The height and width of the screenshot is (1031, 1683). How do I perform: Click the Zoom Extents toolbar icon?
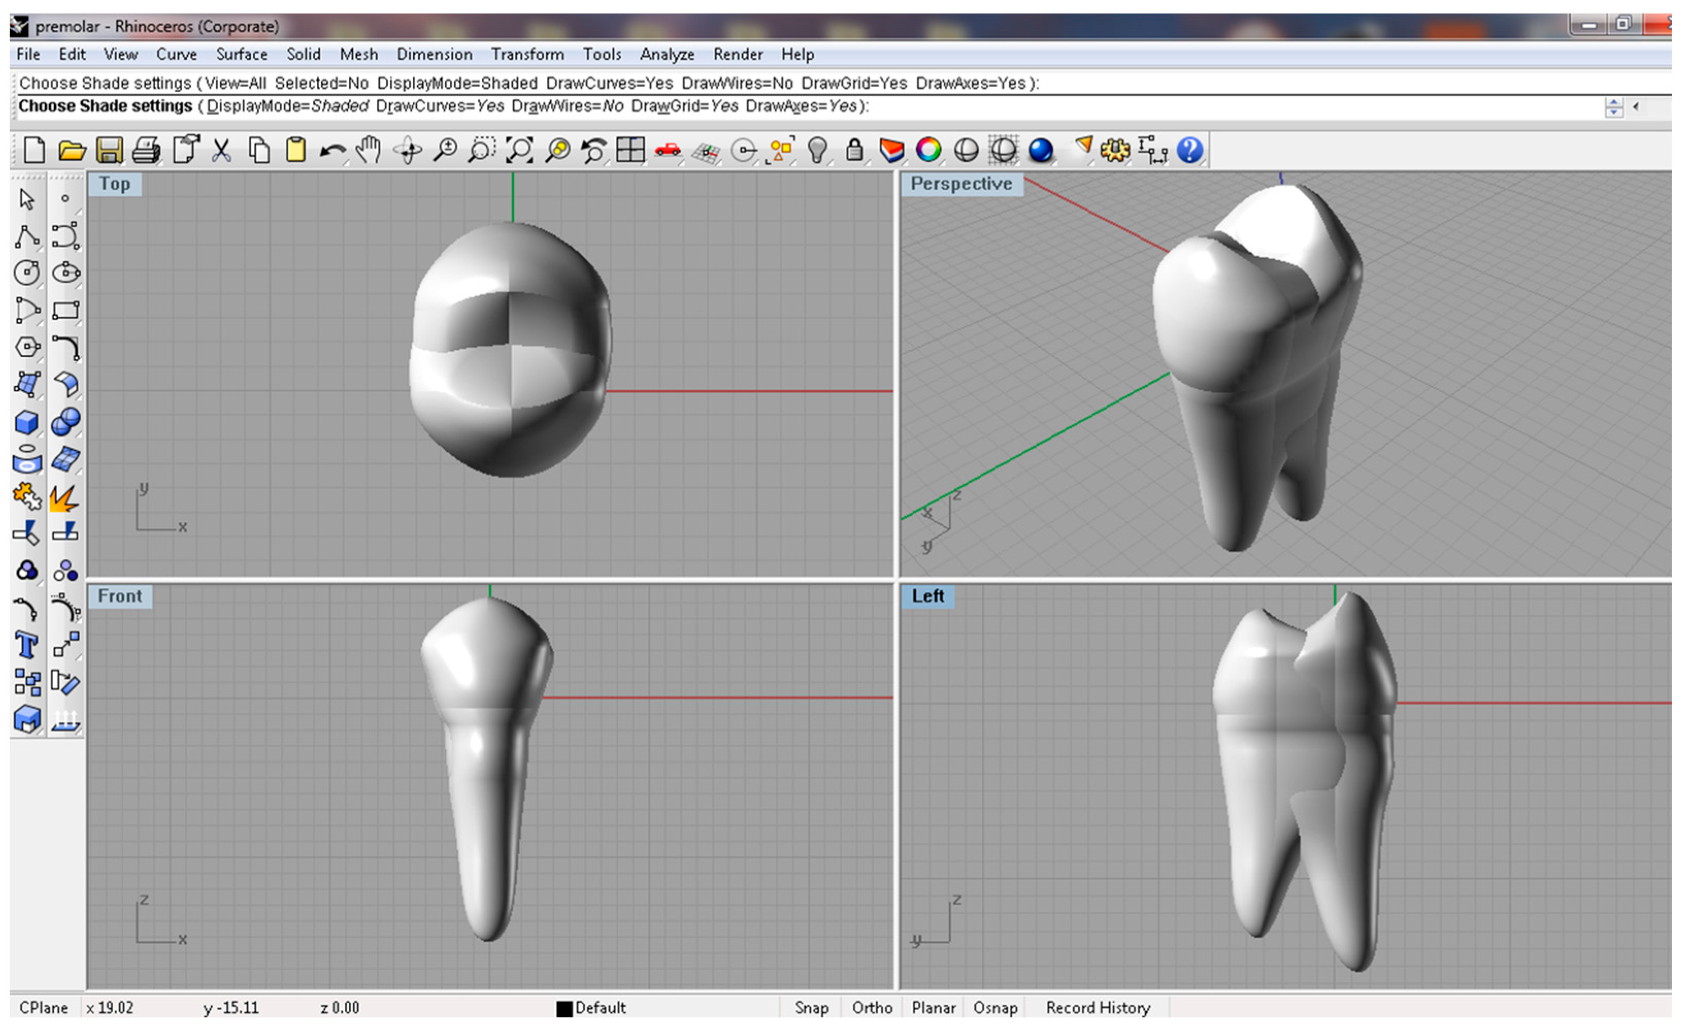pyautogui.click(x=519, y=149)
